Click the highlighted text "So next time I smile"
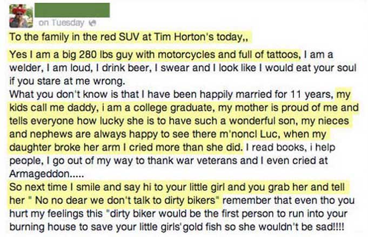 pyautogui.click(x=55, y=187)
